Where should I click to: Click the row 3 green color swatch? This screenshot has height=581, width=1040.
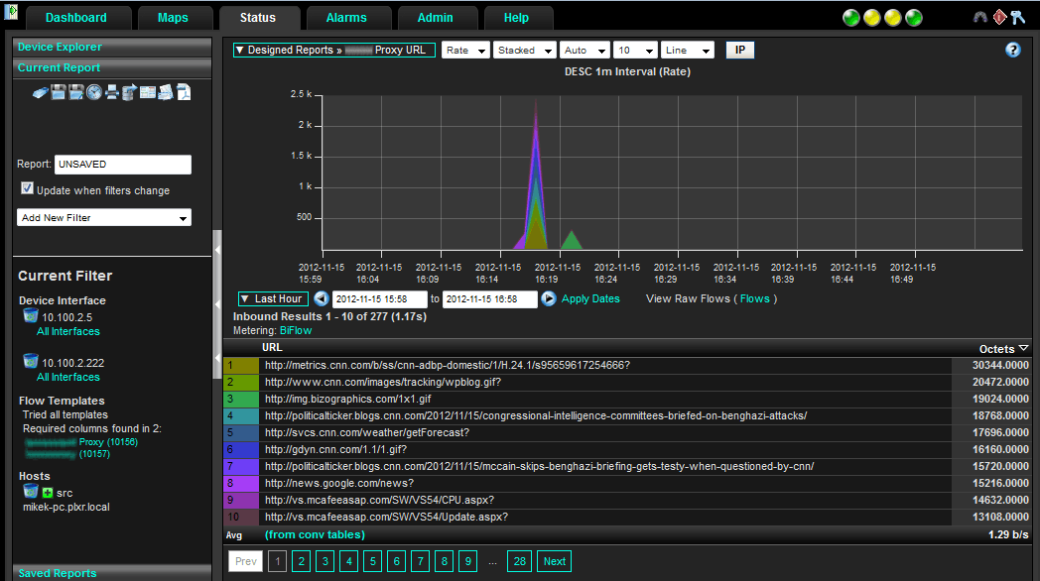click(241, 399)
